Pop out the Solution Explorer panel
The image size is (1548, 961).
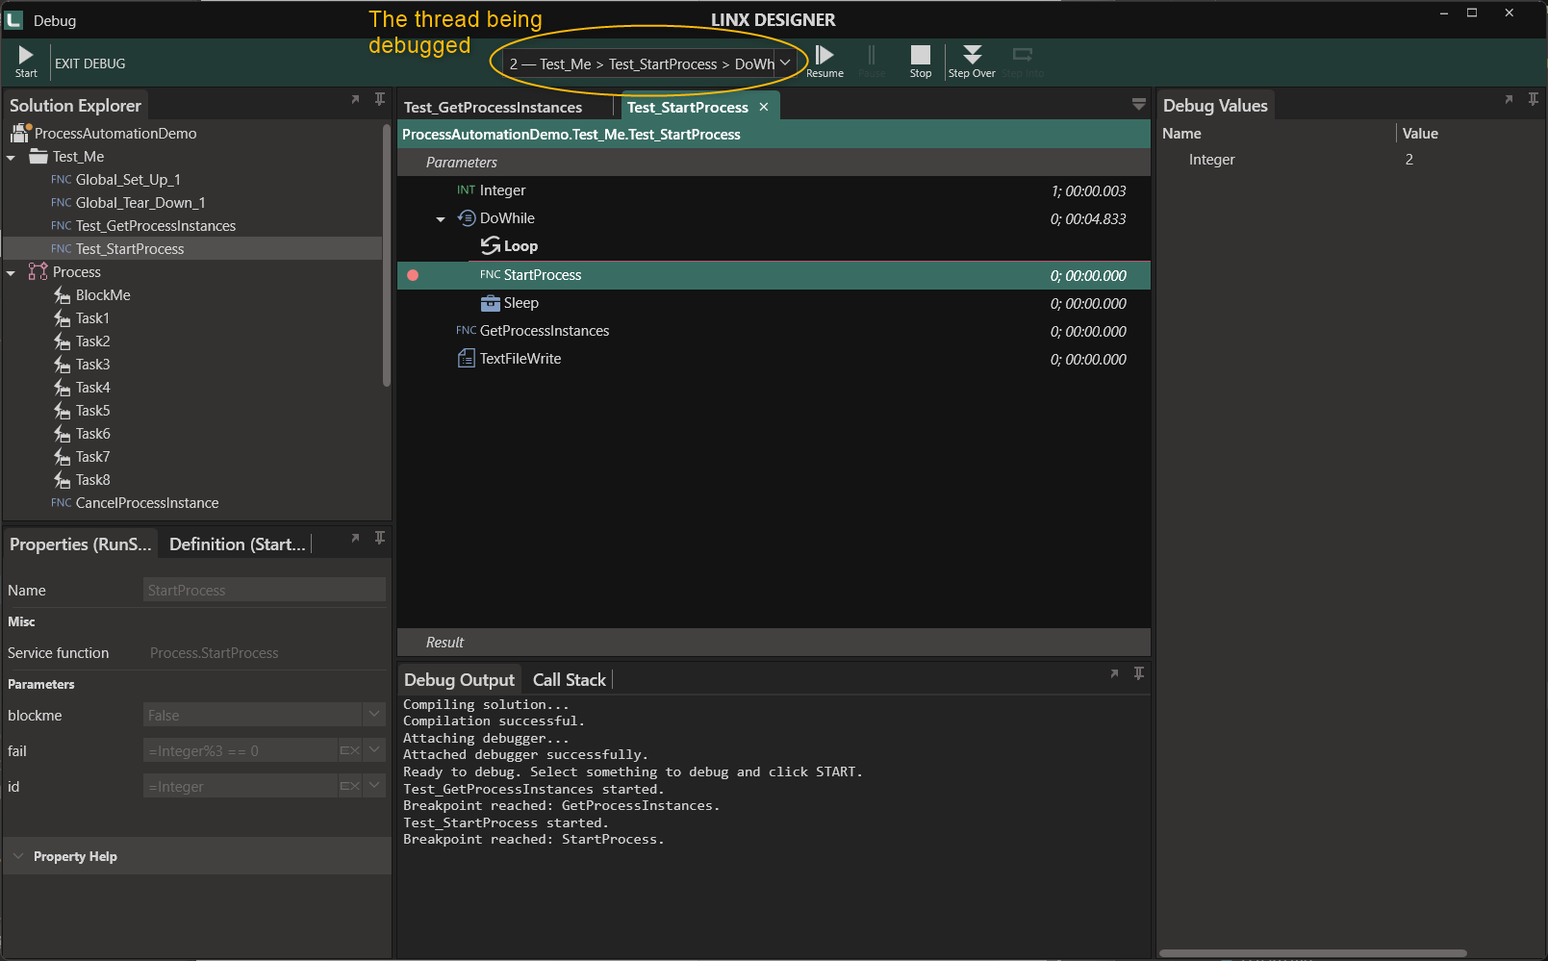pos(355,99)
